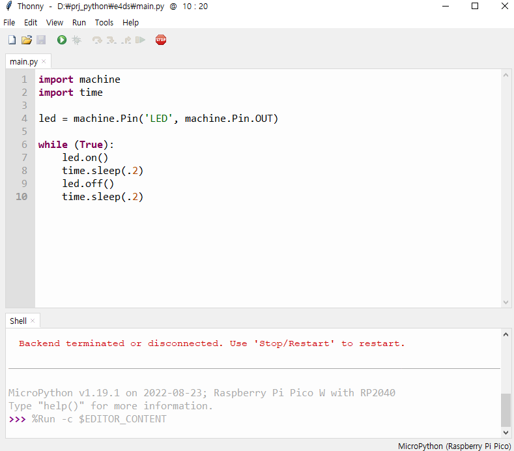514x451 pixels.
Task: Close the Shell panel tab
Action: [33, 321]
